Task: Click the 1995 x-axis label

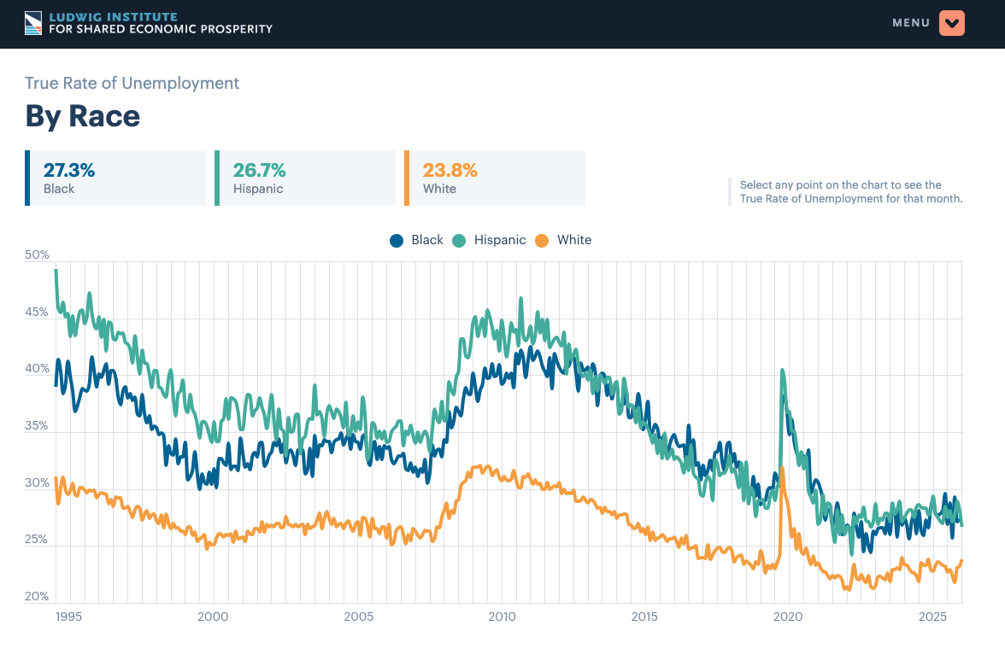Action: coord(68,617)
